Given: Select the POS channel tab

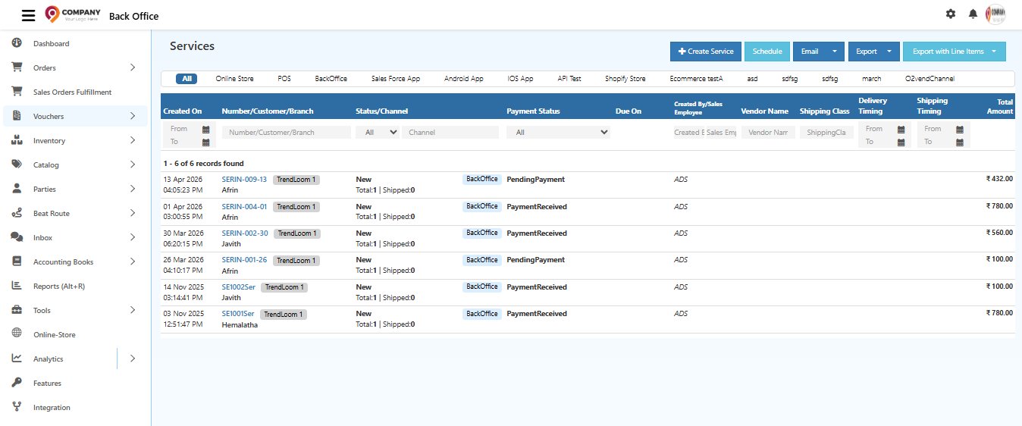Looking at the screenshot, I should (x=284, y=79).
